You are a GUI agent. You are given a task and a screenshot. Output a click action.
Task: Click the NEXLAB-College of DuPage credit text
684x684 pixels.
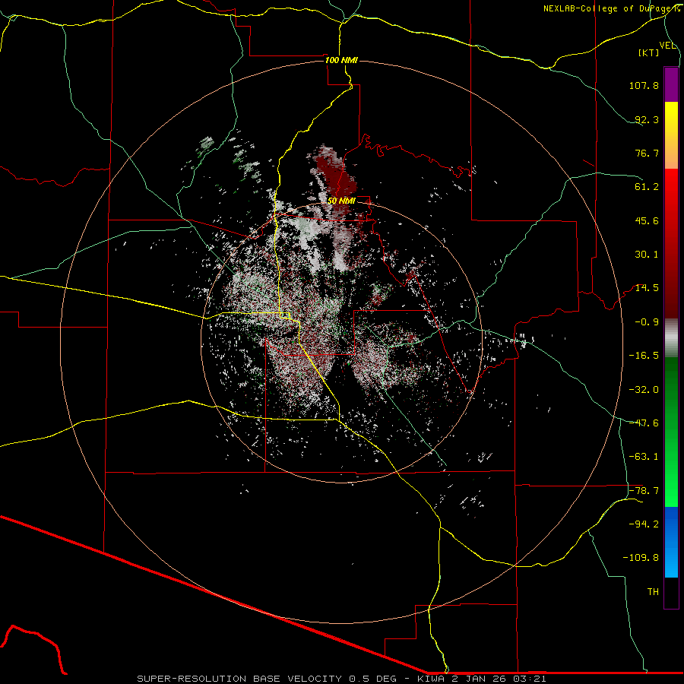tap(612, 8)
